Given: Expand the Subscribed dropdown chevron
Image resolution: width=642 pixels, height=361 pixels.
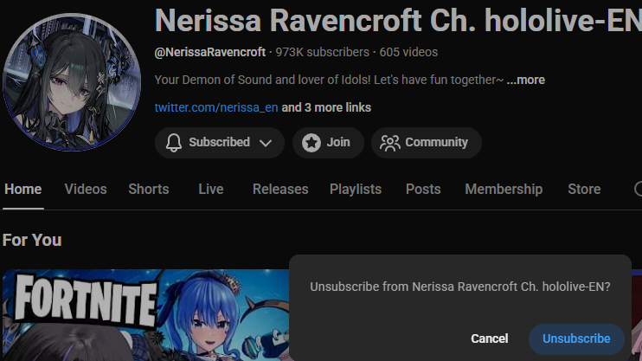Looking at the screenshot, I should [x=266, y=143].
